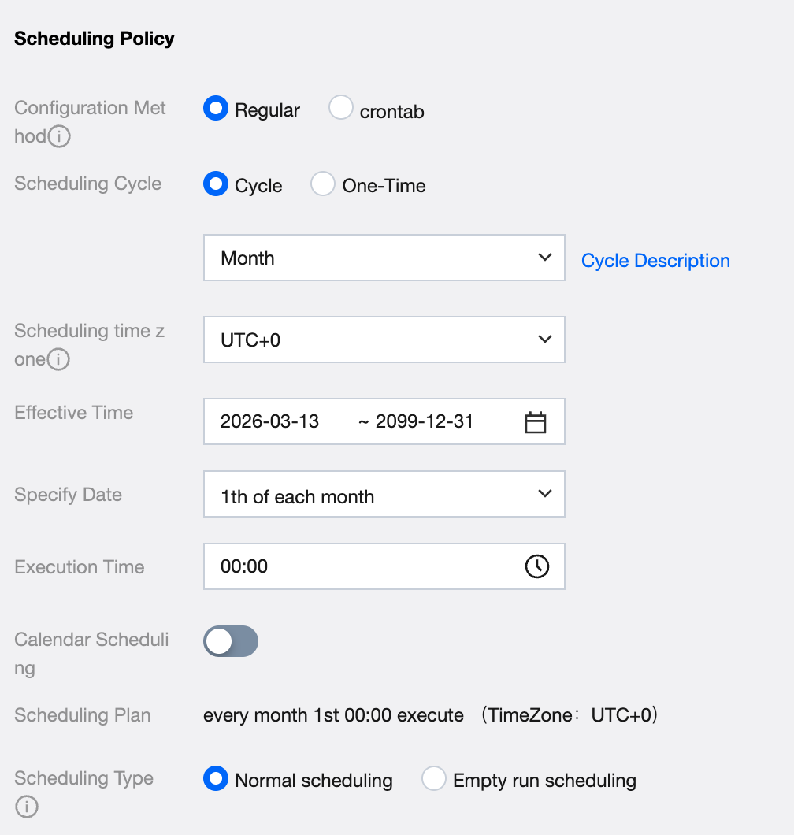Click the effective end date 2099-12-31
Image resolution: width=794 pixels, height=835 pixels.
425,421
